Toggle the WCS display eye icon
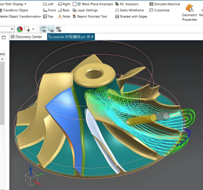Screen dimensions: 203x190 click(x=51, y=29)
